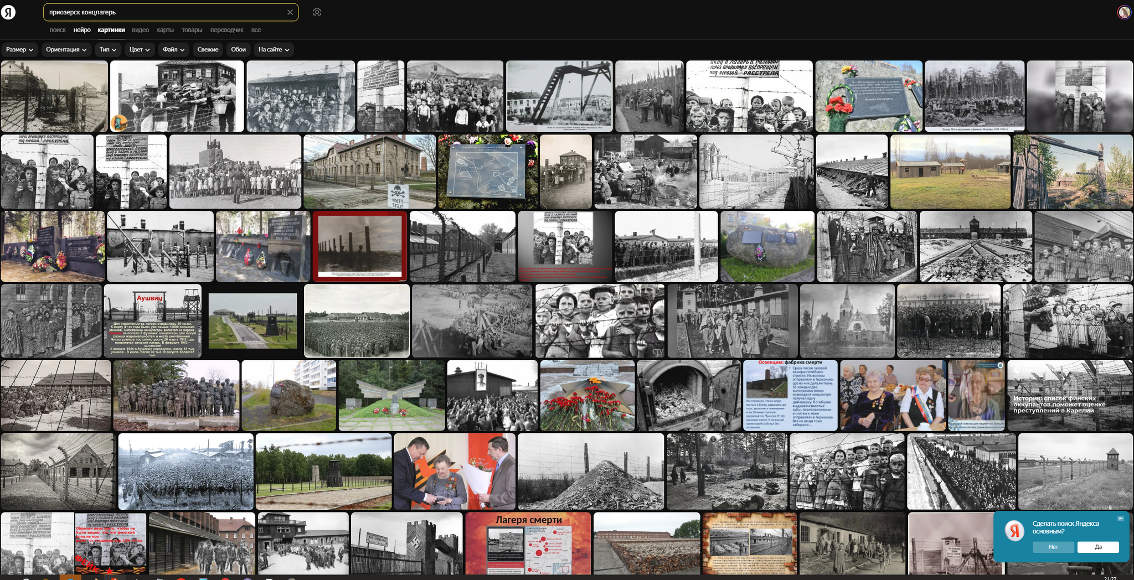
Task: Click the Yandex icon in the popup
Action: 1014,531
